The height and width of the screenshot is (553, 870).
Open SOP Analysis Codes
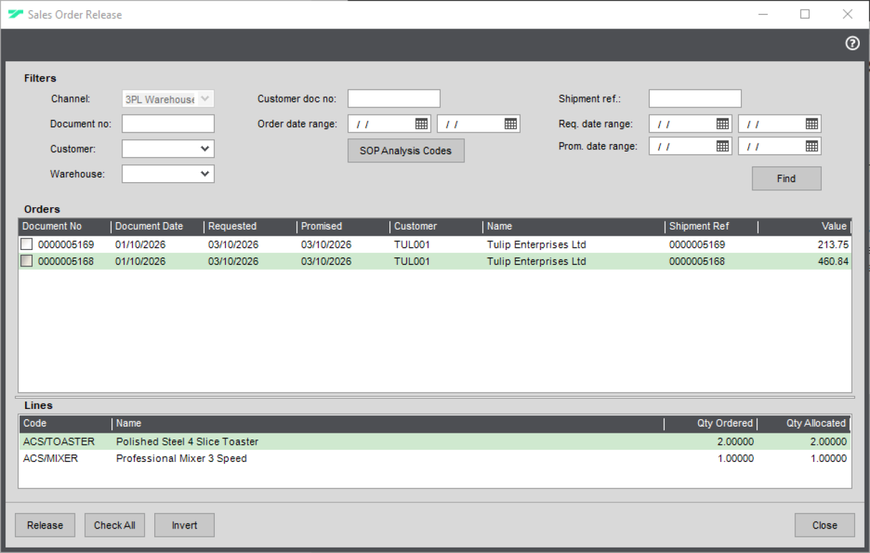406,151
